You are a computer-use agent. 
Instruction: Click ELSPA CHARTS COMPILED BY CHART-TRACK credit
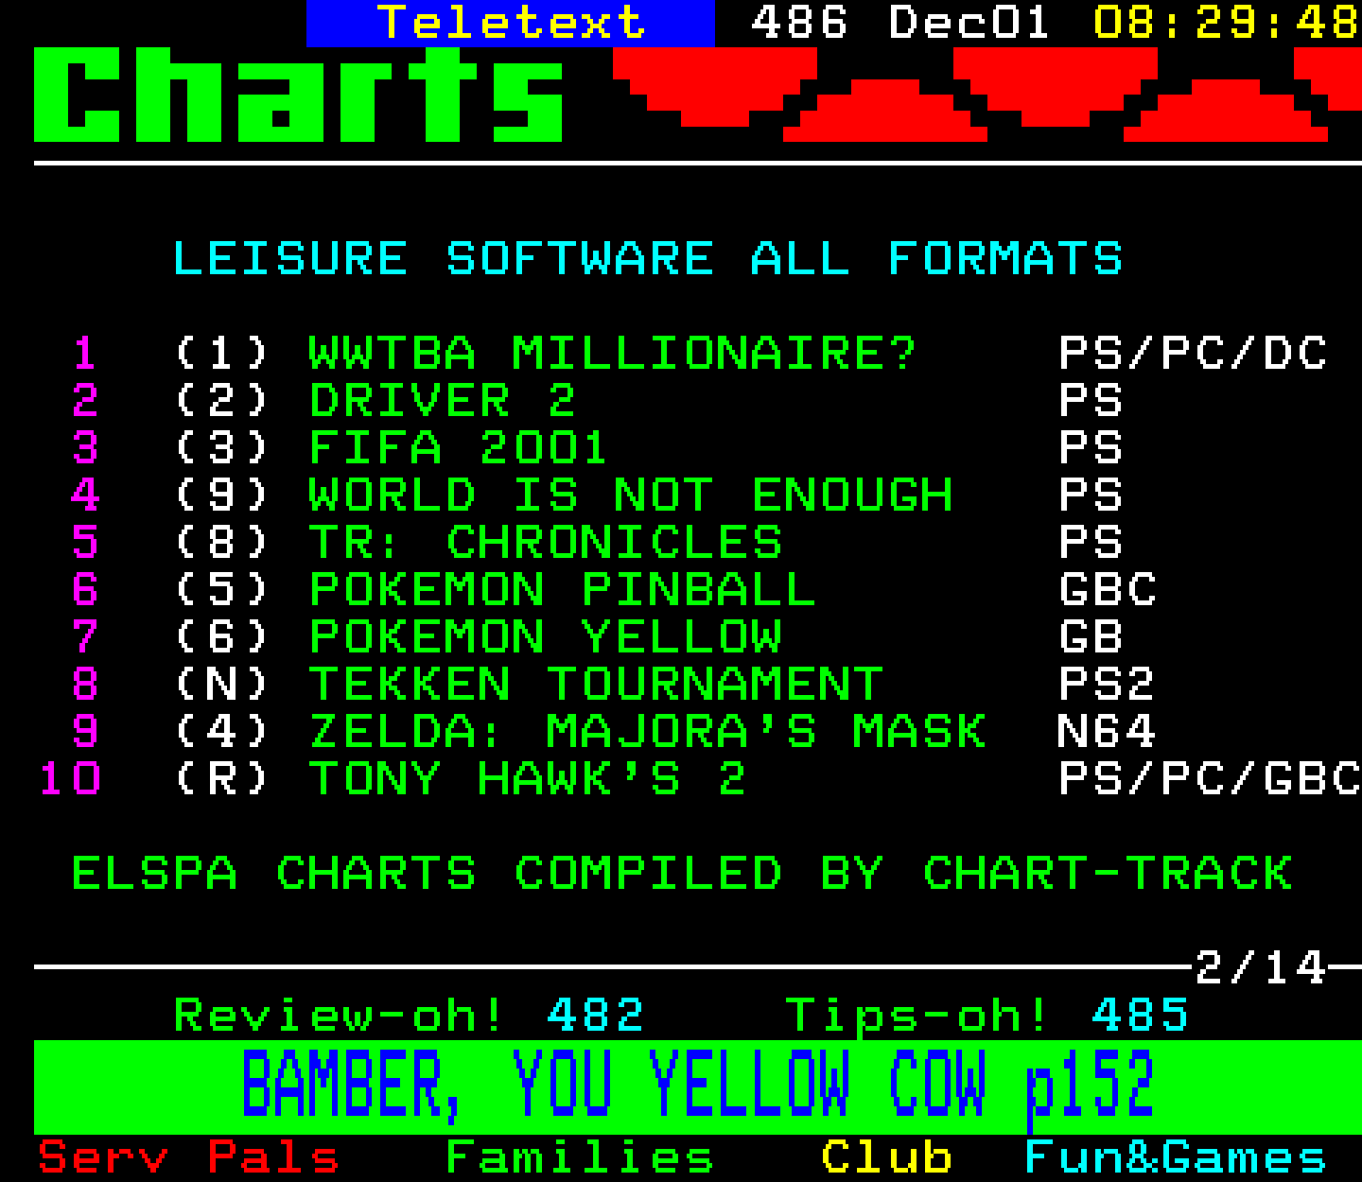682,874
